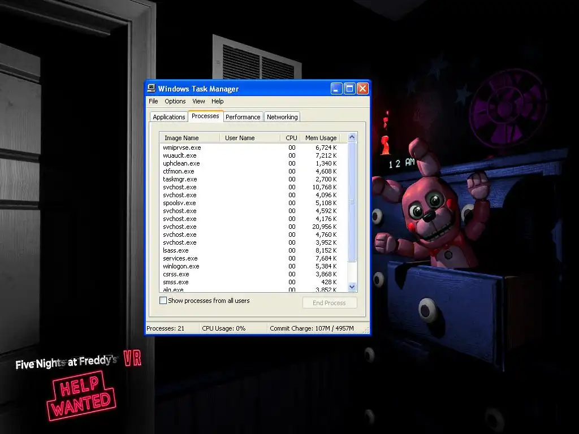Select the ctfmon.exe process
The width and height of the screenshot is (579, 434).
coord(253,171)
